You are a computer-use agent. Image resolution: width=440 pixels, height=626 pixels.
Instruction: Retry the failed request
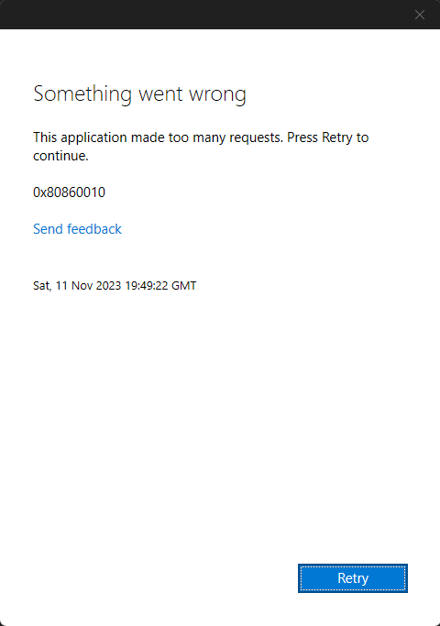pos(353,578)
